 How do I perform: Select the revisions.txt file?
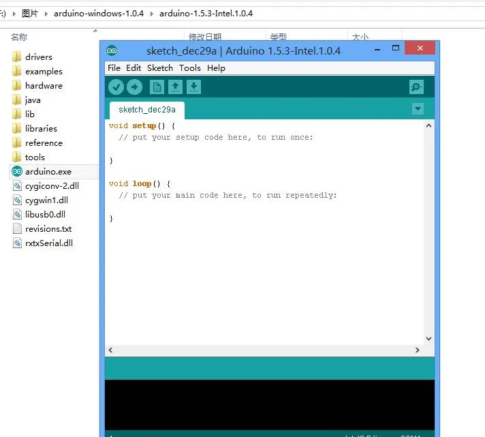pos(48,229)
